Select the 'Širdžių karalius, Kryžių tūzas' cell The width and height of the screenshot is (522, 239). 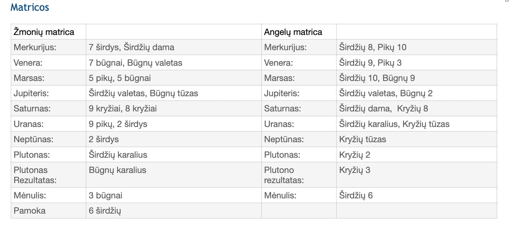pyautogui.click(x=394, y=124)
